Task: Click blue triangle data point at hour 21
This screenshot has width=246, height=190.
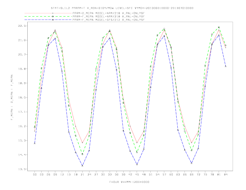Action: 82,165
